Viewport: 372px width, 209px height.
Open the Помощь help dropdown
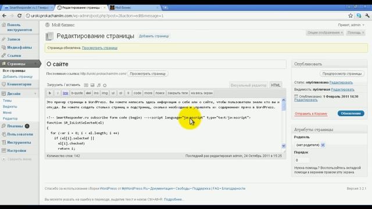point(355,33)
